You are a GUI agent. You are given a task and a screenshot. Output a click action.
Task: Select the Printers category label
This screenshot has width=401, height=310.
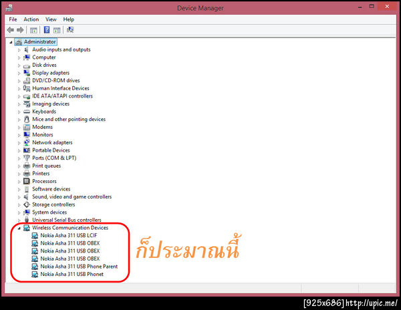pyautogui.click(x=41, y=174)
